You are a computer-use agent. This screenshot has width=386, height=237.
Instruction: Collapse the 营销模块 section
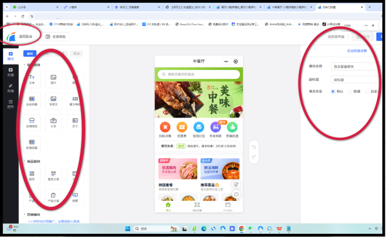24,215
